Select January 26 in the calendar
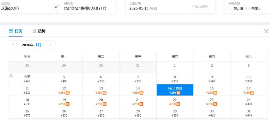This screenshot has width=270, height=120. (x=64, y=113)
